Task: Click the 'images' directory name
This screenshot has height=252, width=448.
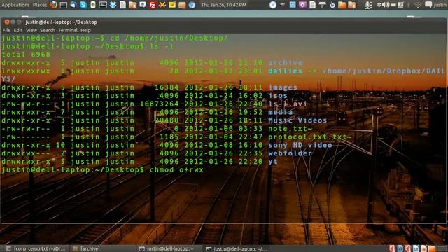Action: click(x=283, y=87)
